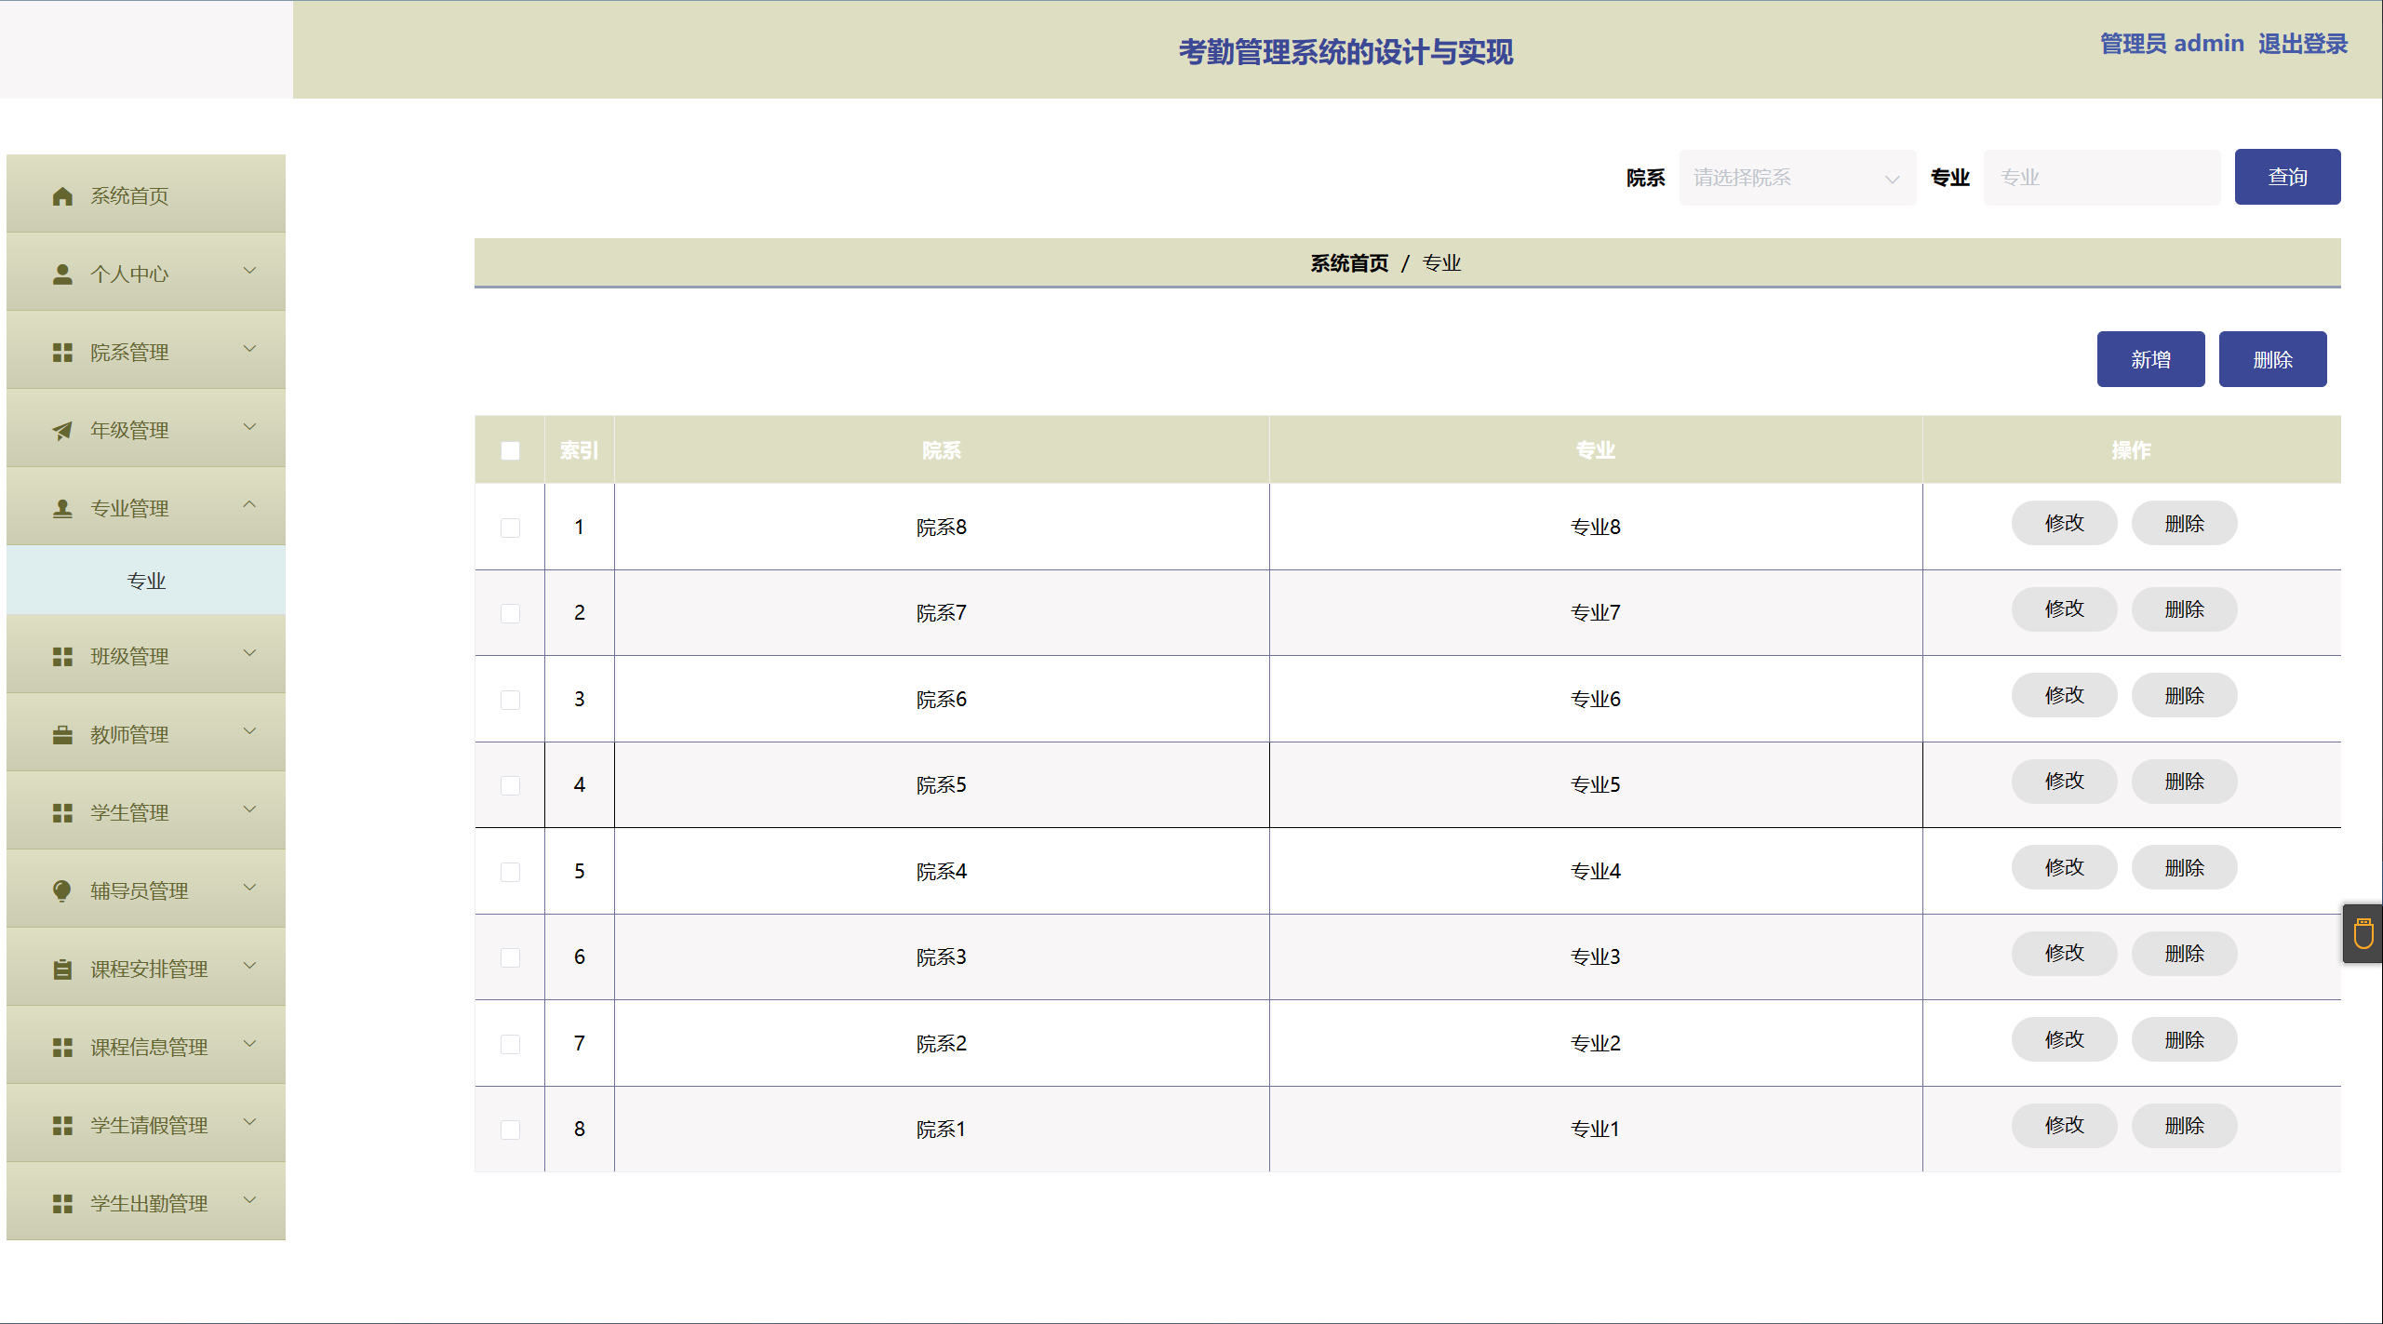Open the 请选择院系 dropdown
The height and width of the screenshot is (1324, 2383).
pyautogui.click(x=1796, y=178)
